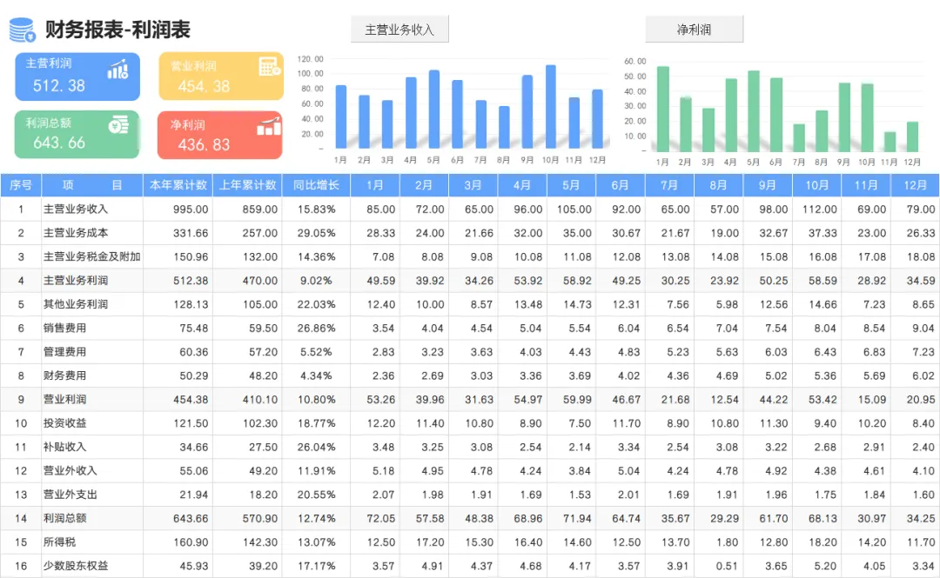Click calculator icon on 营业利润 card
This screenshot has width=940, height=578.
pos(269,66)
